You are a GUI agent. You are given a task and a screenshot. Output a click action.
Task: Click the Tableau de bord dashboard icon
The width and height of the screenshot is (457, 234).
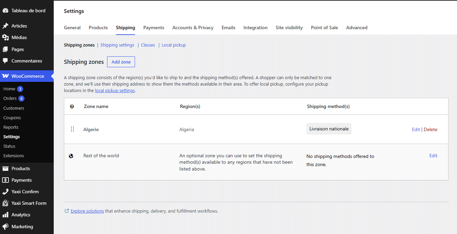click(5, 11)
